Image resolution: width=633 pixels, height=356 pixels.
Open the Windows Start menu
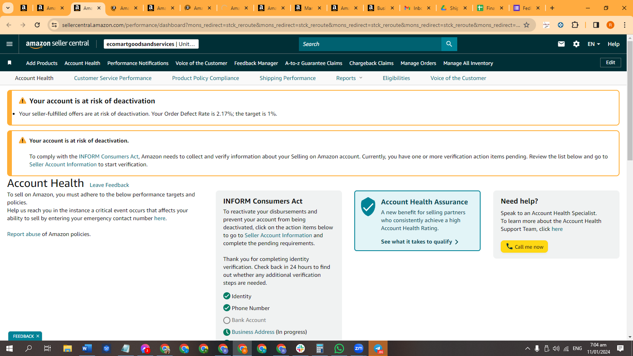pyautogui.click(x=10, y=348)
